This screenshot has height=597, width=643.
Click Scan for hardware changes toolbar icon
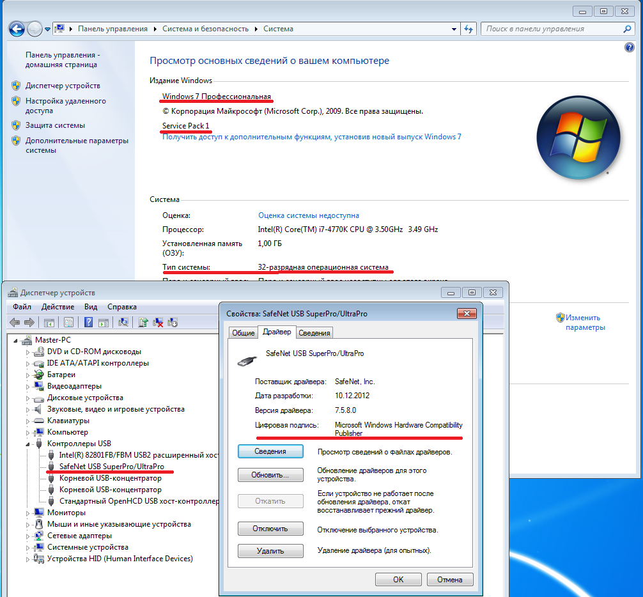123,322
